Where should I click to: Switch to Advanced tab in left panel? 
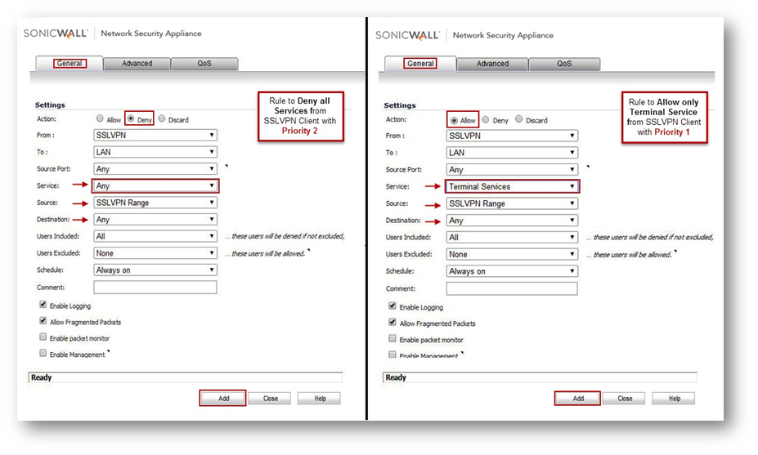pyautogui.click(x=137, y=63)
